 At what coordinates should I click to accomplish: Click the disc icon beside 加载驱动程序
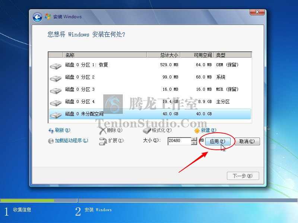click(x=51, y=141)
